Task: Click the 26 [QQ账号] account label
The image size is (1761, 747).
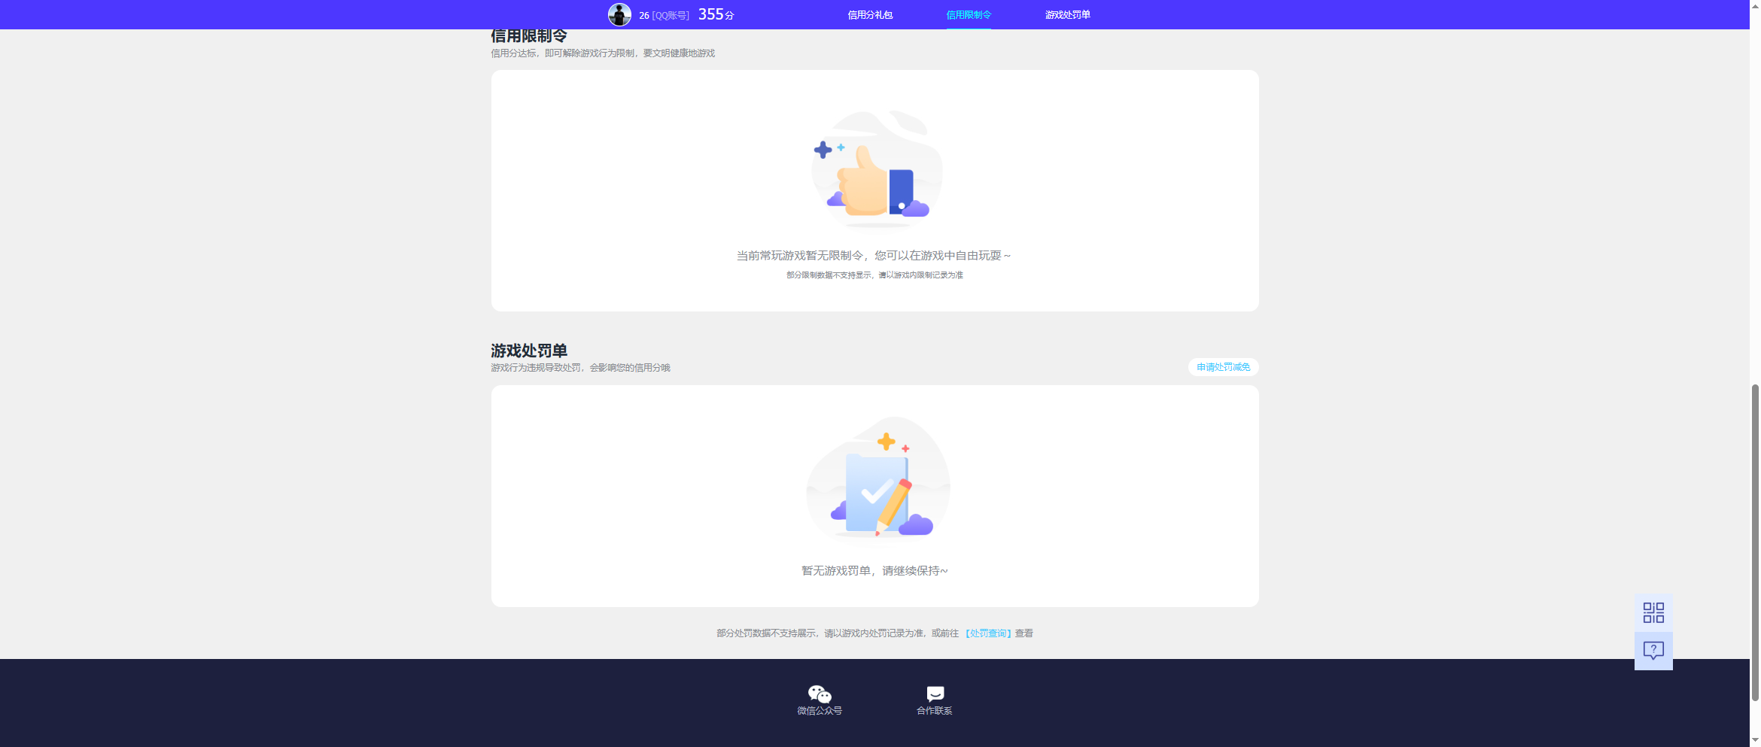Action: point(664,15)
